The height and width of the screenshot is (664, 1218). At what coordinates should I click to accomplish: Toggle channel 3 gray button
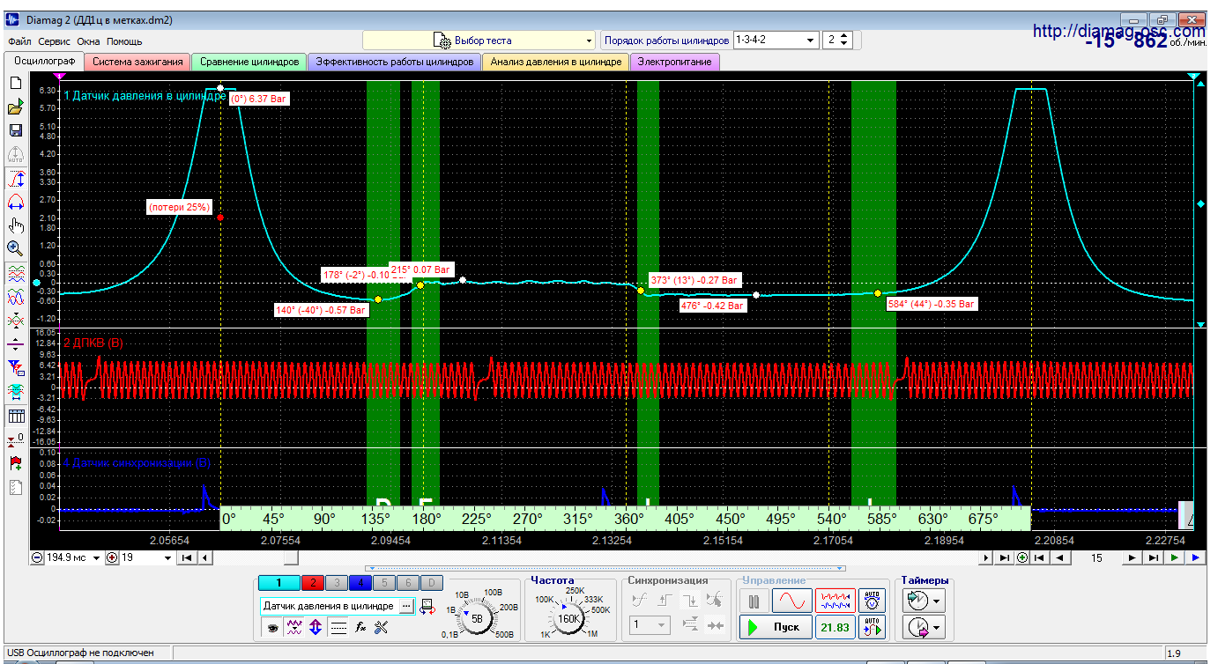point(336,582)
